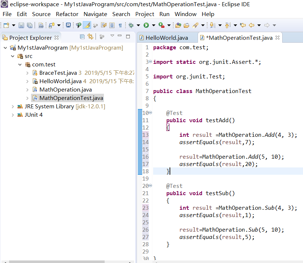This screenshot has width=303, height=263.
Task: Open the Run menu
Action: click(164, 14)
